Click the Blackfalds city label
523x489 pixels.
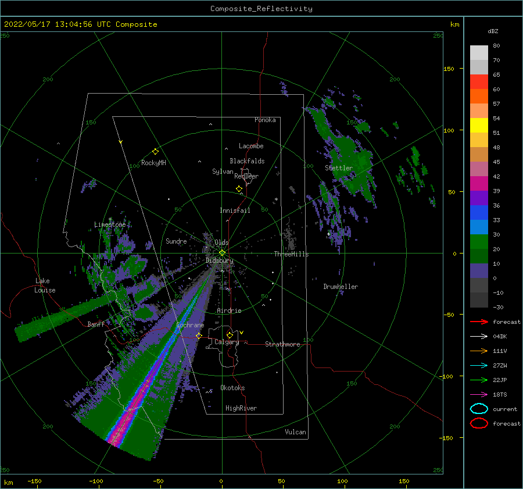[x=247, y=161]
